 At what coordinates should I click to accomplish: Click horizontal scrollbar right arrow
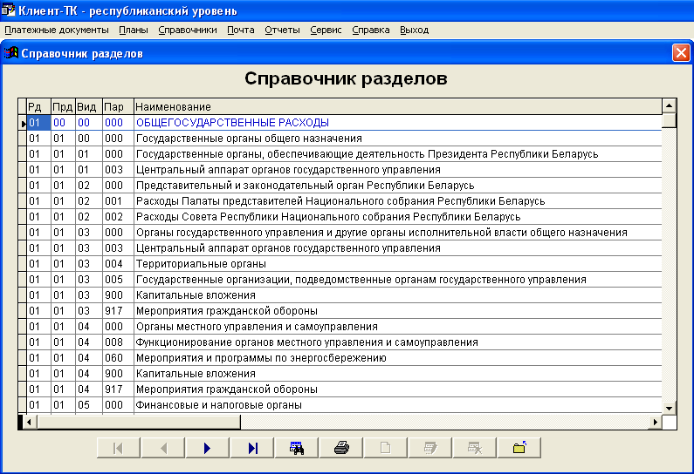point(656,422)
